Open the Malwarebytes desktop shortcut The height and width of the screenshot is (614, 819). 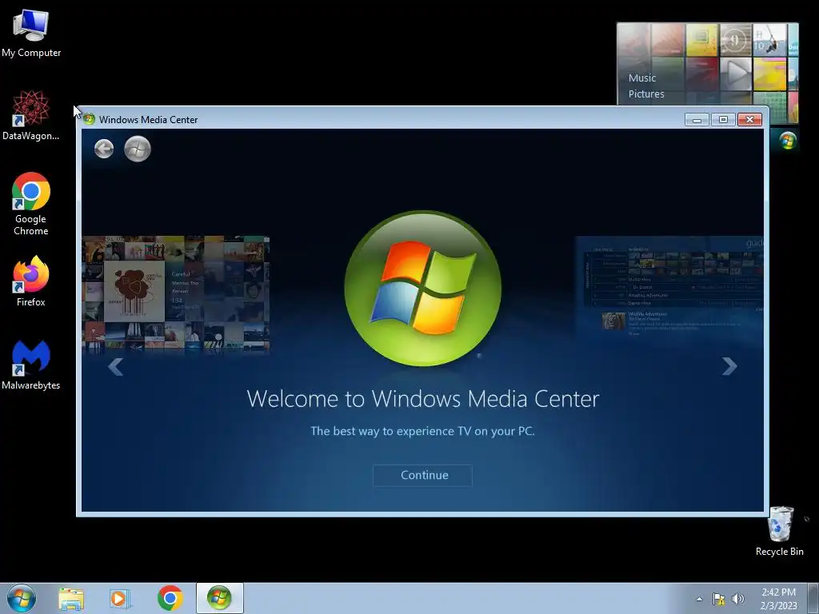tap(31, 365)
